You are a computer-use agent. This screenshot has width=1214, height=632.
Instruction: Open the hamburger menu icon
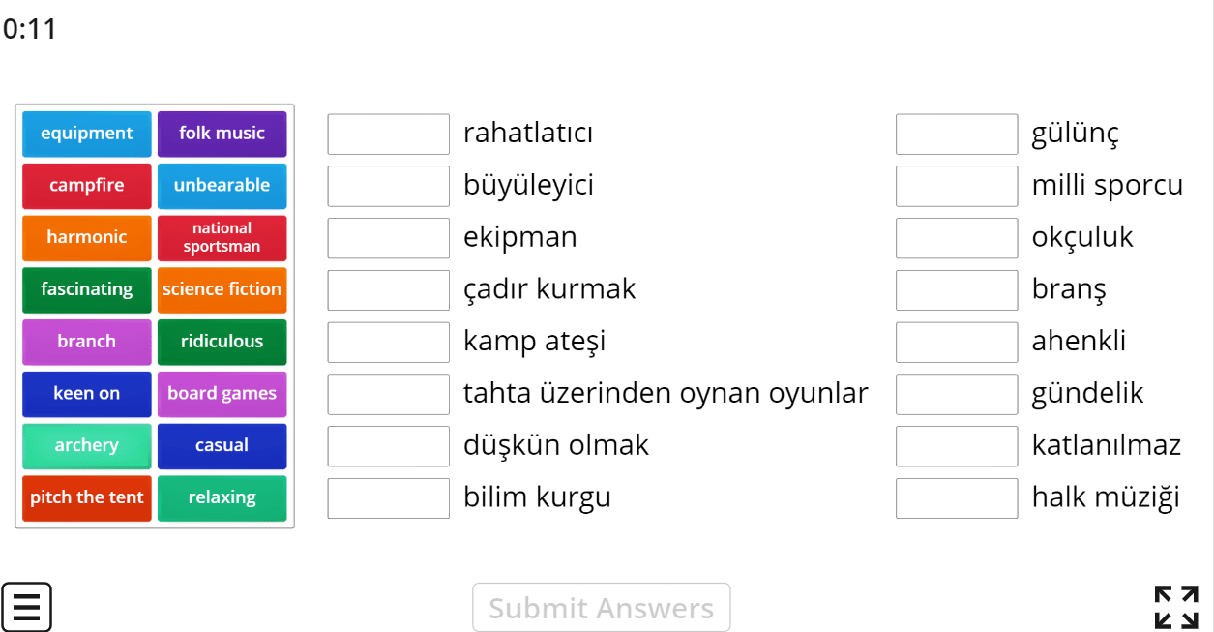[26, 607]
